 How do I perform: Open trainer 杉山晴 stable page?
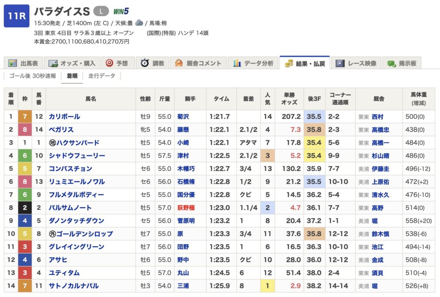381,156
